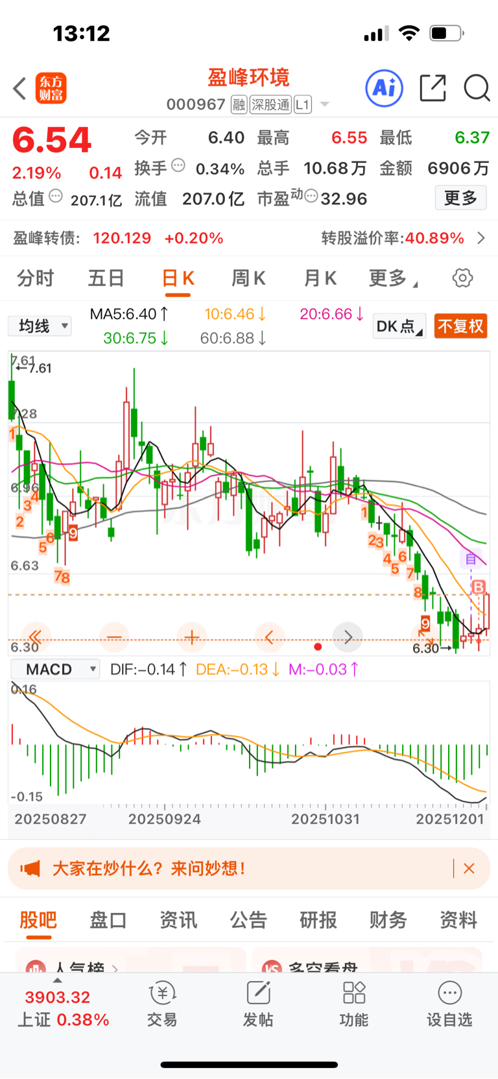Open the 盘口 tab
498x1079 pixels.
[x=108, y=920]
